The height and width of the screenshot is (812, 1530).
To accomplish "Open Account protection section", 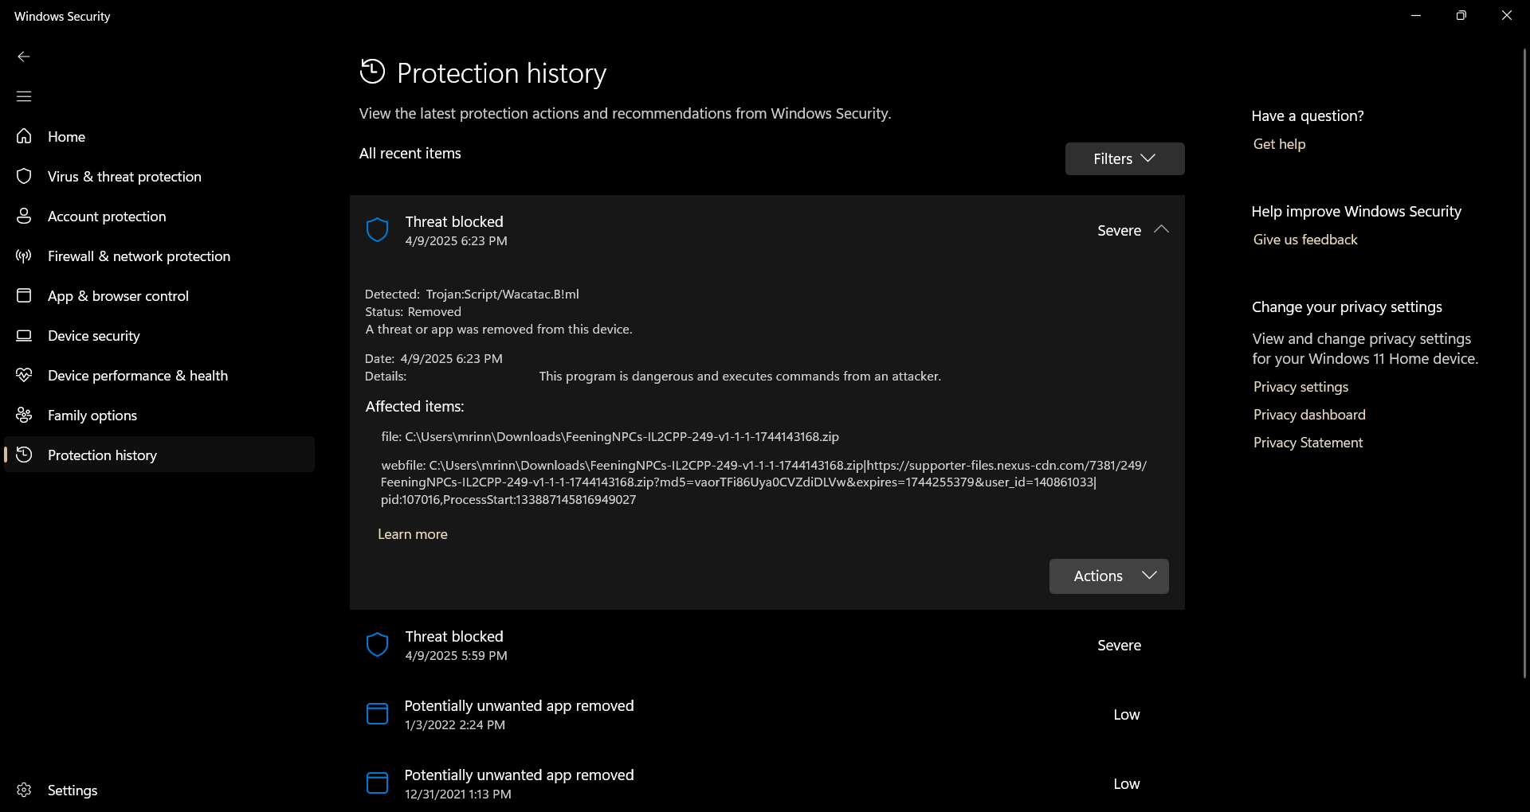I will coord(159,216).
